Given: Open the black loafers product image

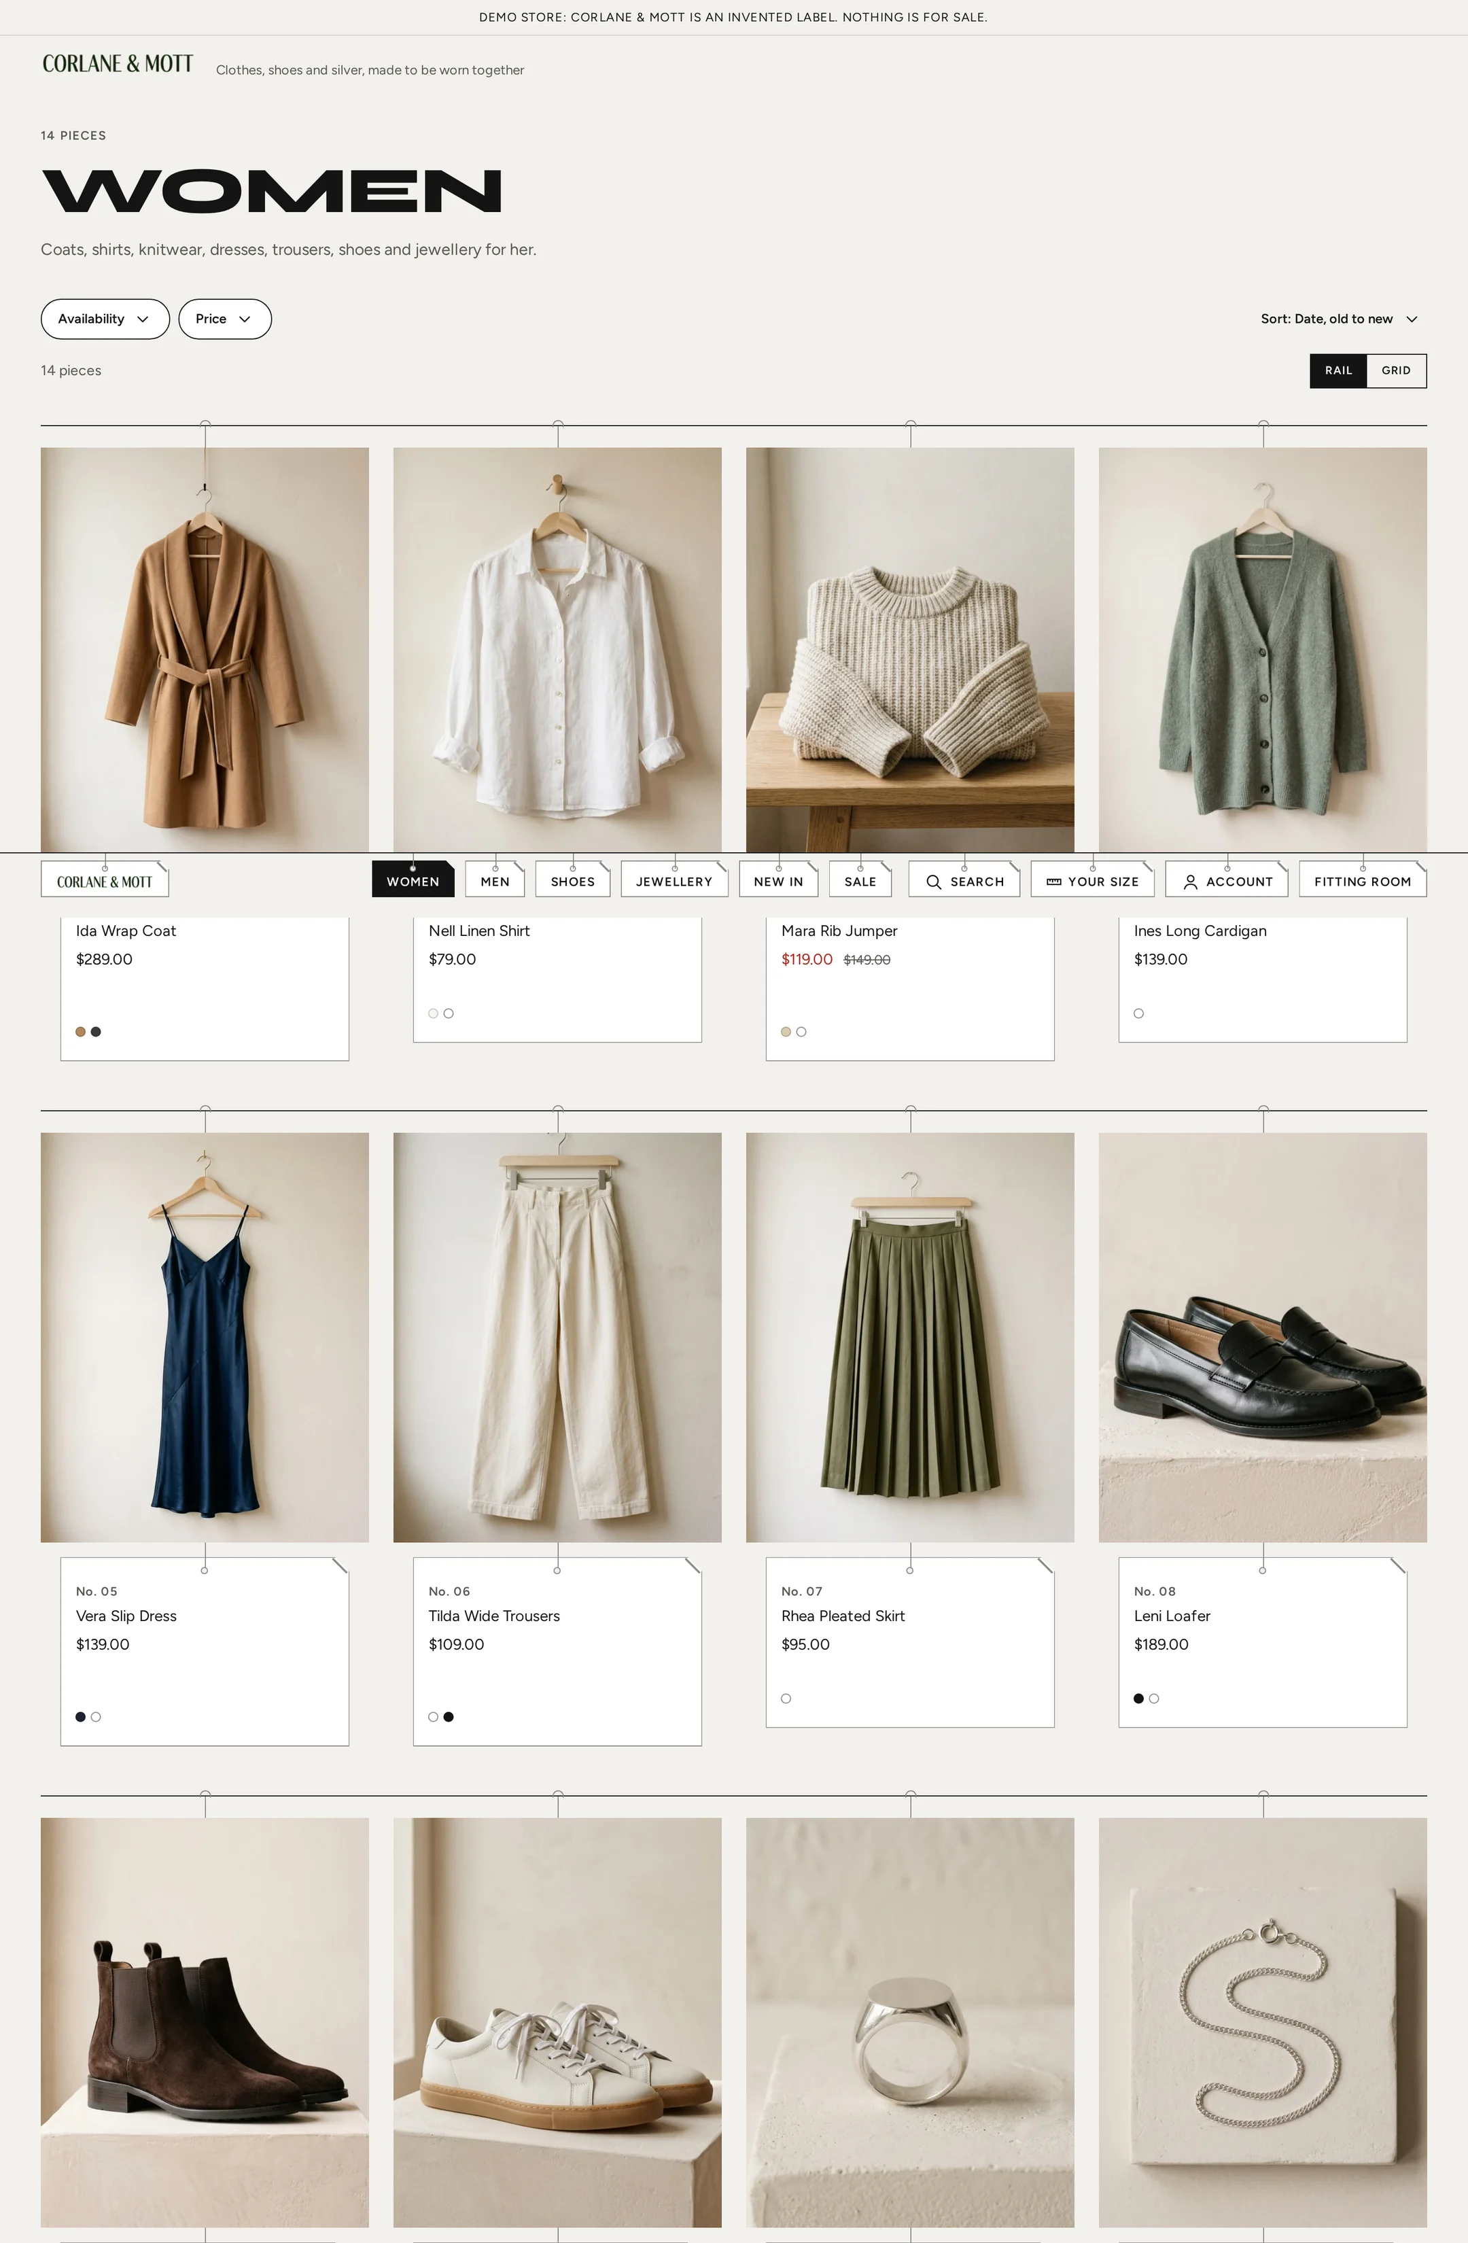Looking at the screenshot, I should pos(1263,1338).
